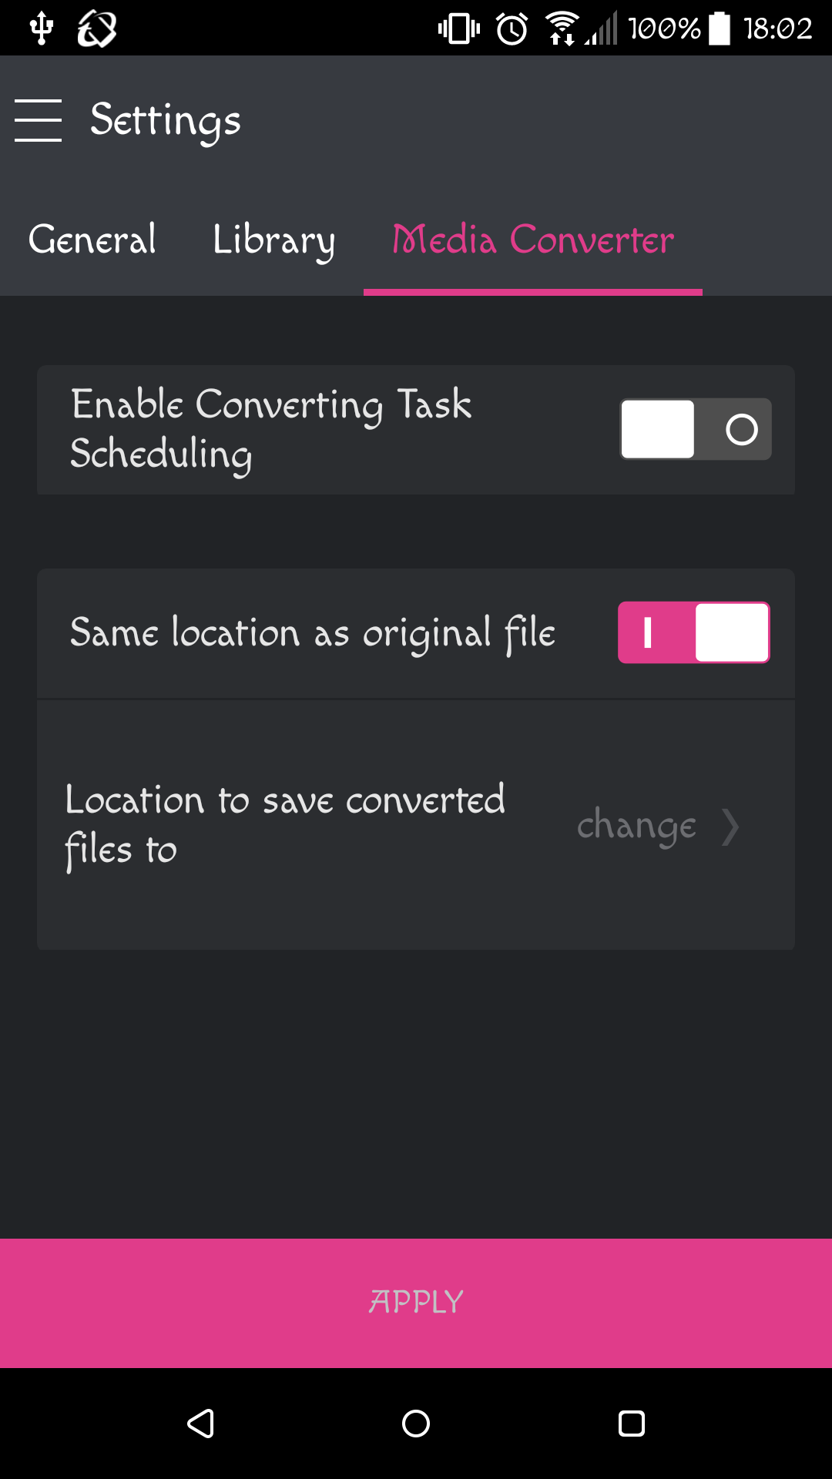Tap the pink APPLY button
832x1479 pixels.
(416, 1303)
